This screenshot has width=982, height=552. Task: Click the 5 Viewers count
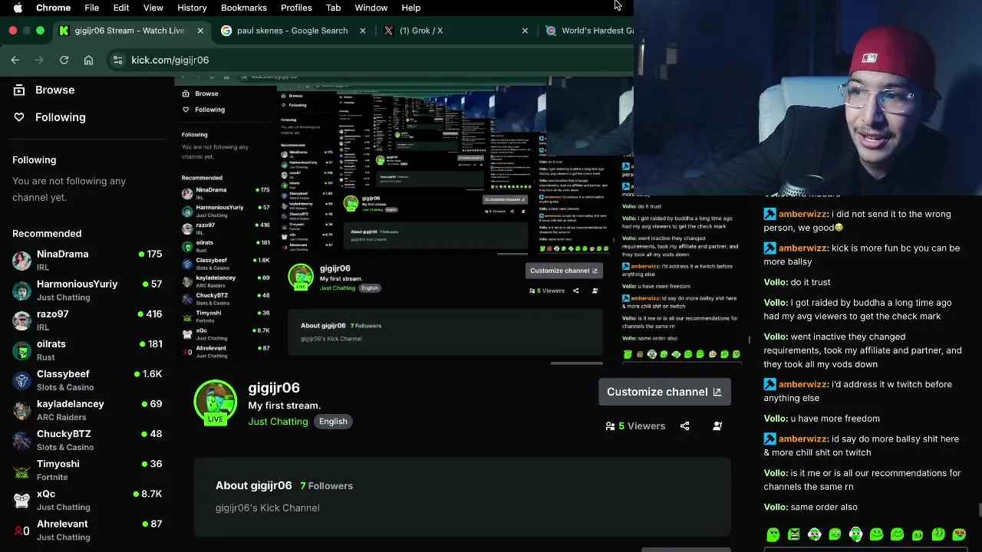pyautogui.click(x=635, y=426)
